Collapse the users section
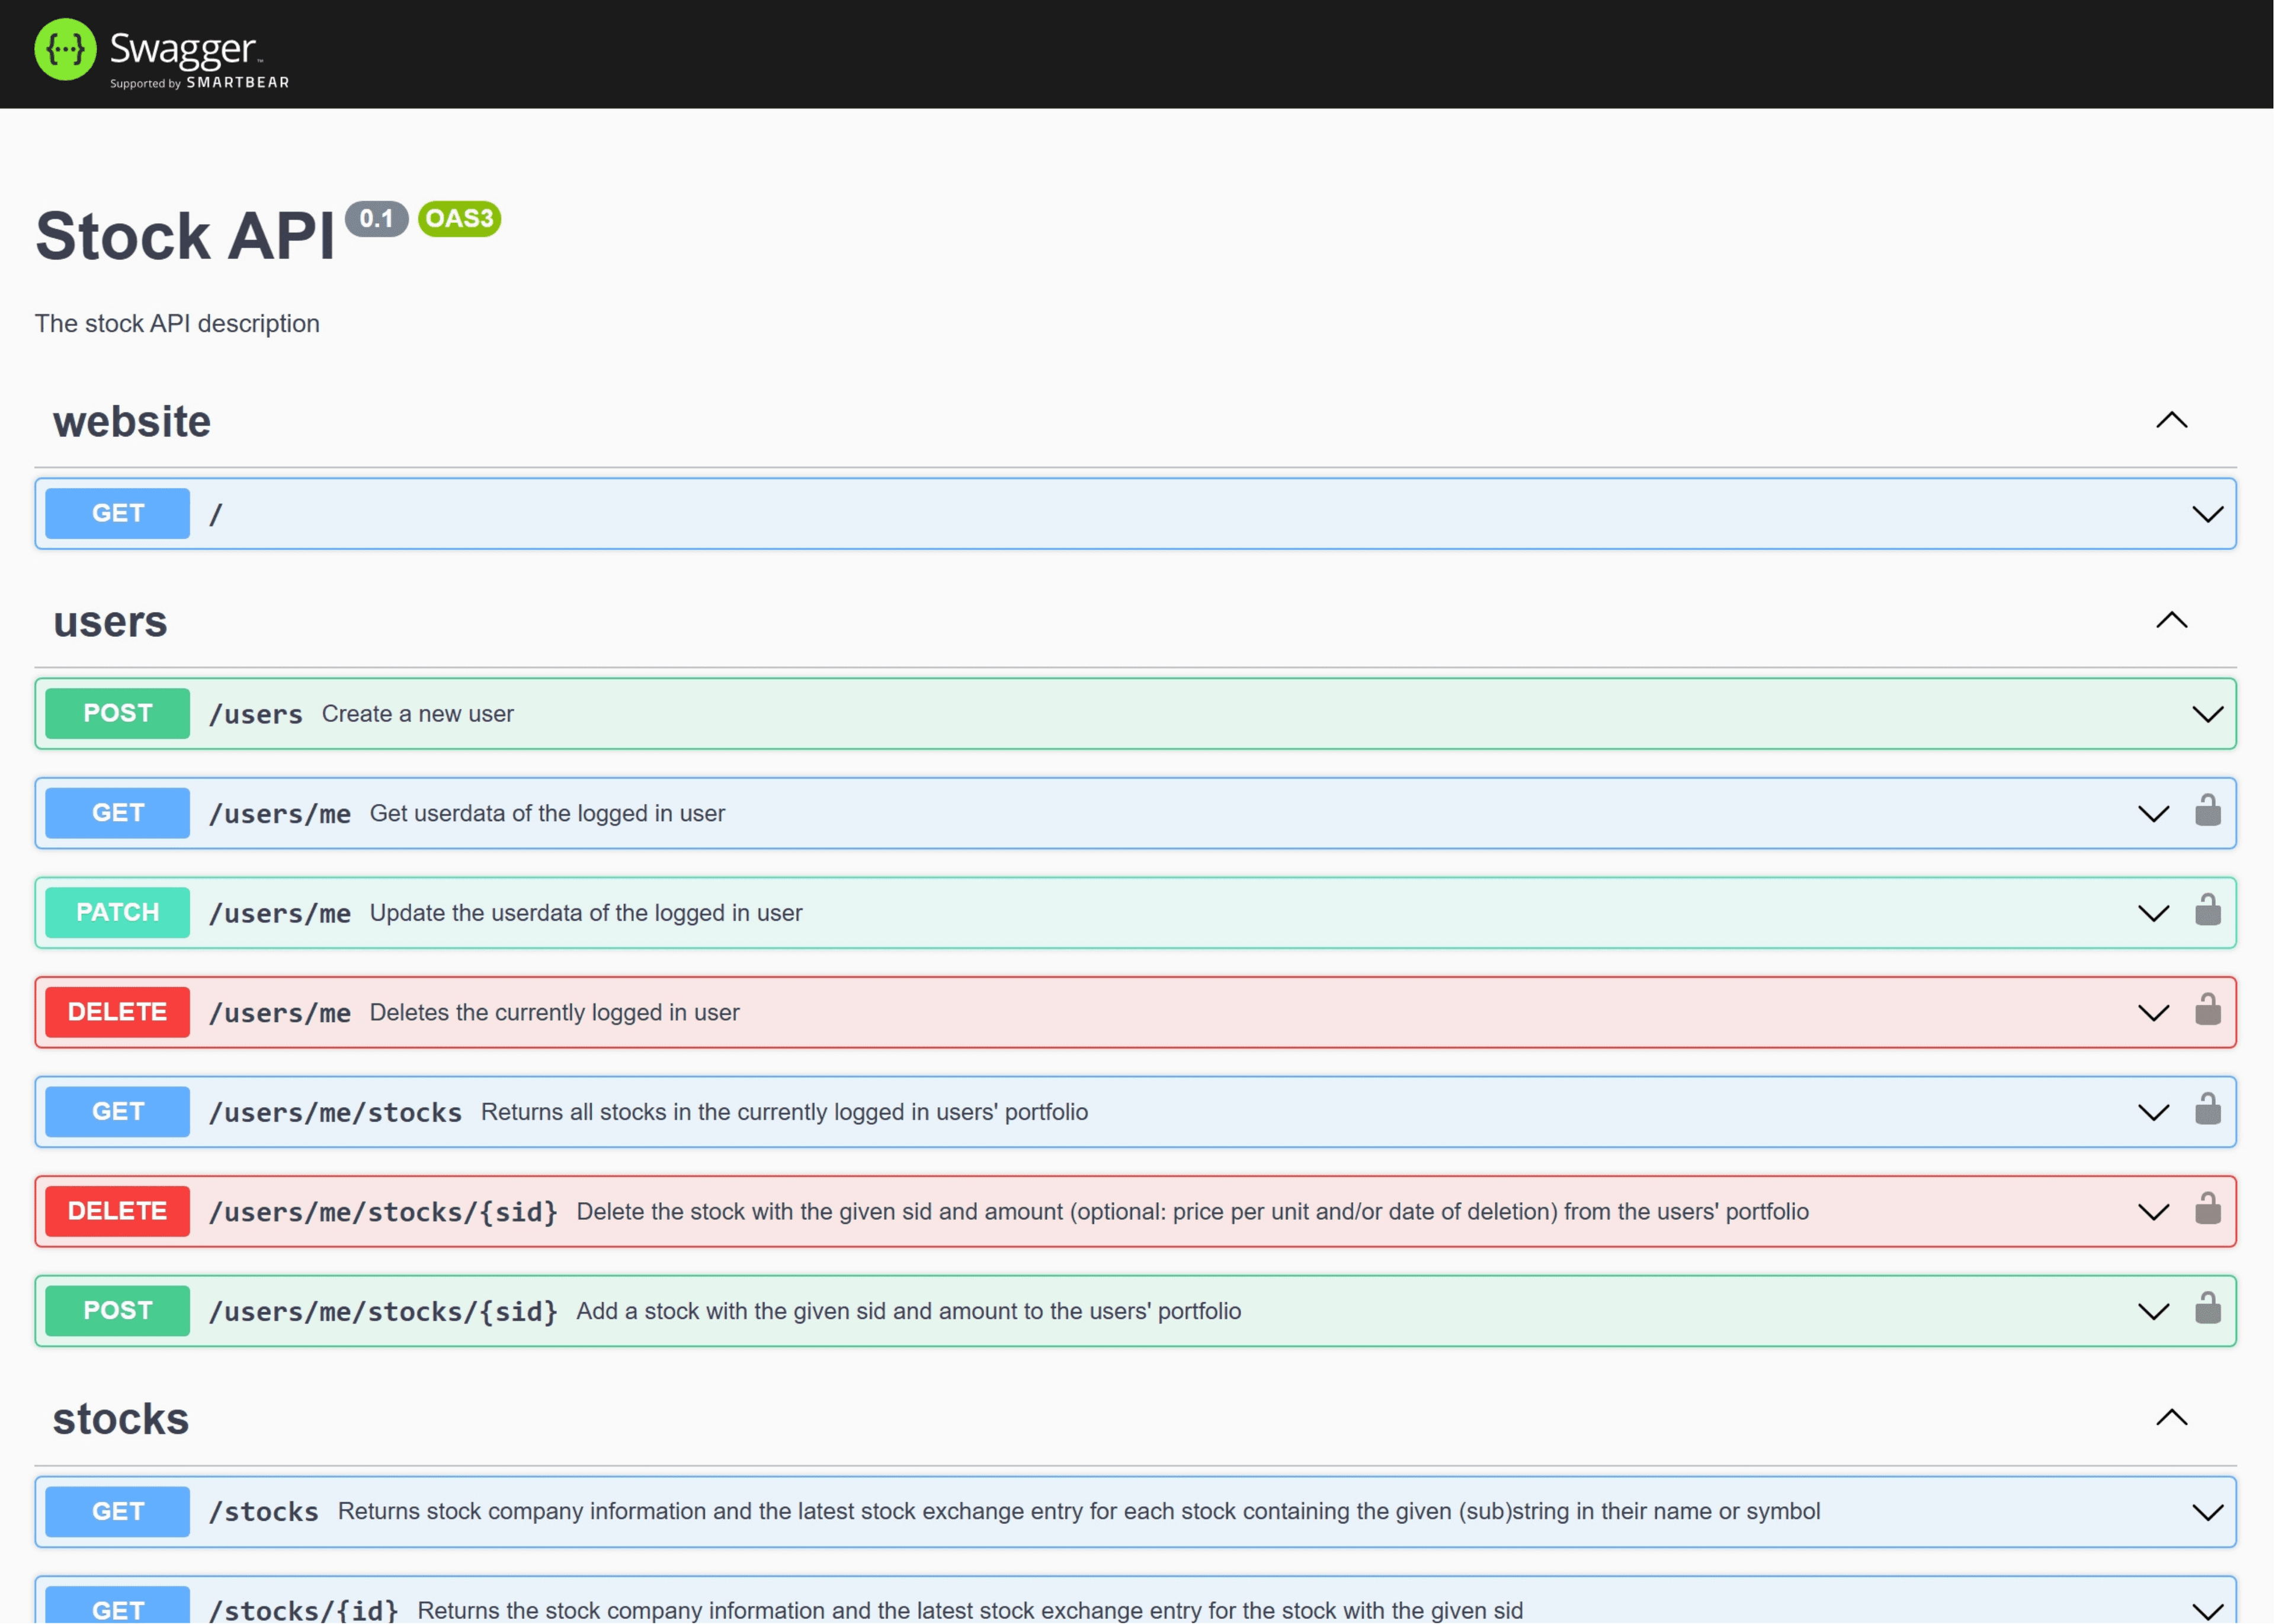The image size is (2275, 1624). coord(2171,621)
